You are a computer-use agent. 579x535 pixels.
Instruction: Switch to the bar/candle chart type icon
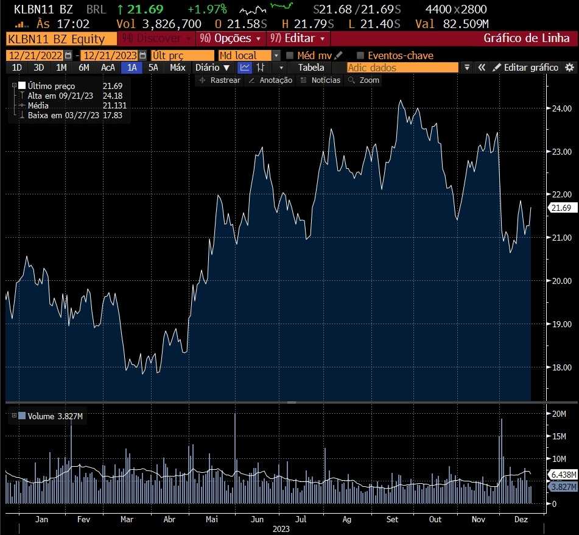261,68
